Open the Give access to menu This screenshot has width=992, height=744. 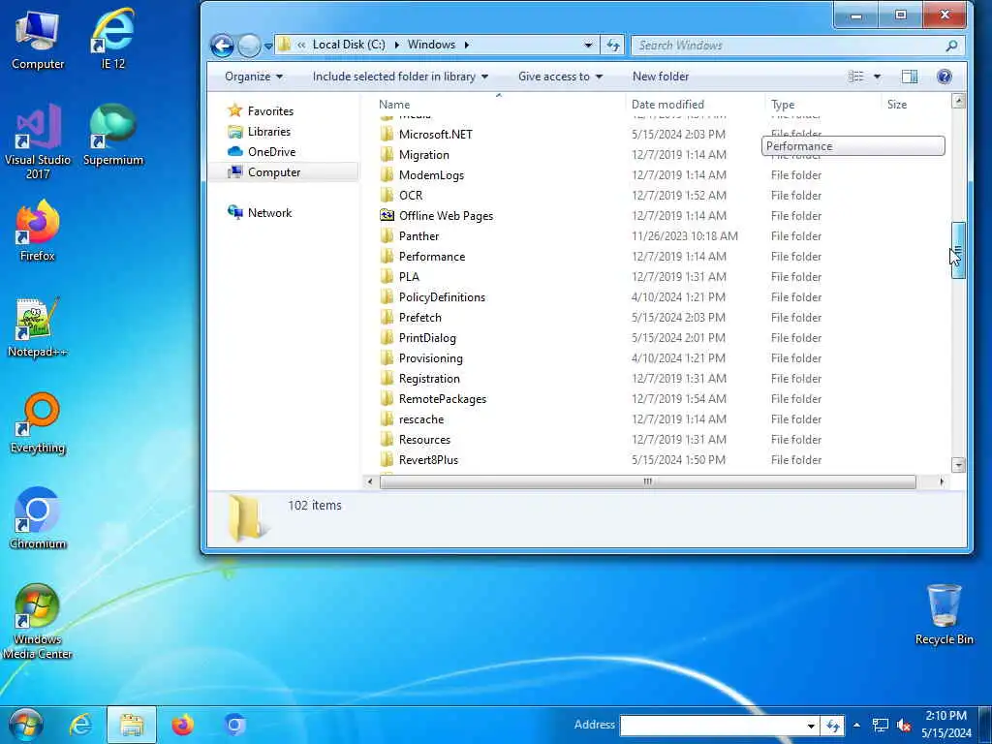point(560,77)
